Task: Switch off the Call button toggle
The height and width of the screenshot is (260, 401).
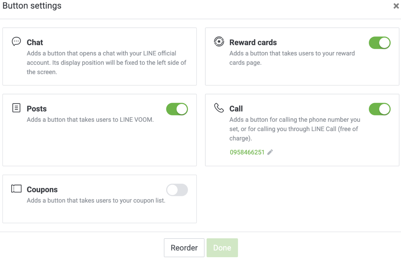Action: (x=380, y=109)
